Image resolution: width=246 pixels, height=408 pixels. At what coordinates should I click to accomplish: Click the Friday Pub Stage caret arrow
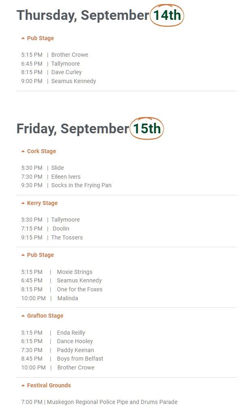pyautogui.click(x=23, y=255)
